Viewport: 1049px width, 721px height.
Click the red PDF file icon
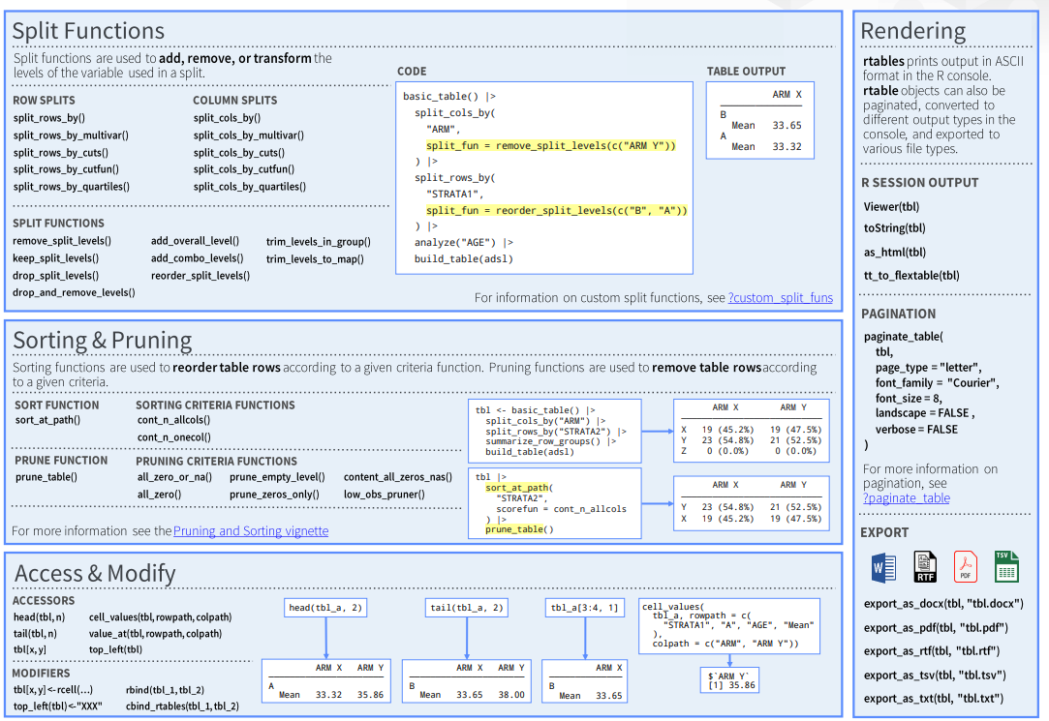tap(966, 566)
